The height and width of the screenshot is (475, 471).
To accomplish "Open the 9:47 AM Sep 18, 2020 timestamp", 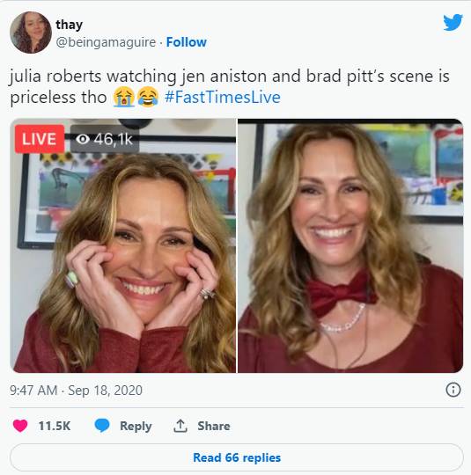I will point(76,391).
